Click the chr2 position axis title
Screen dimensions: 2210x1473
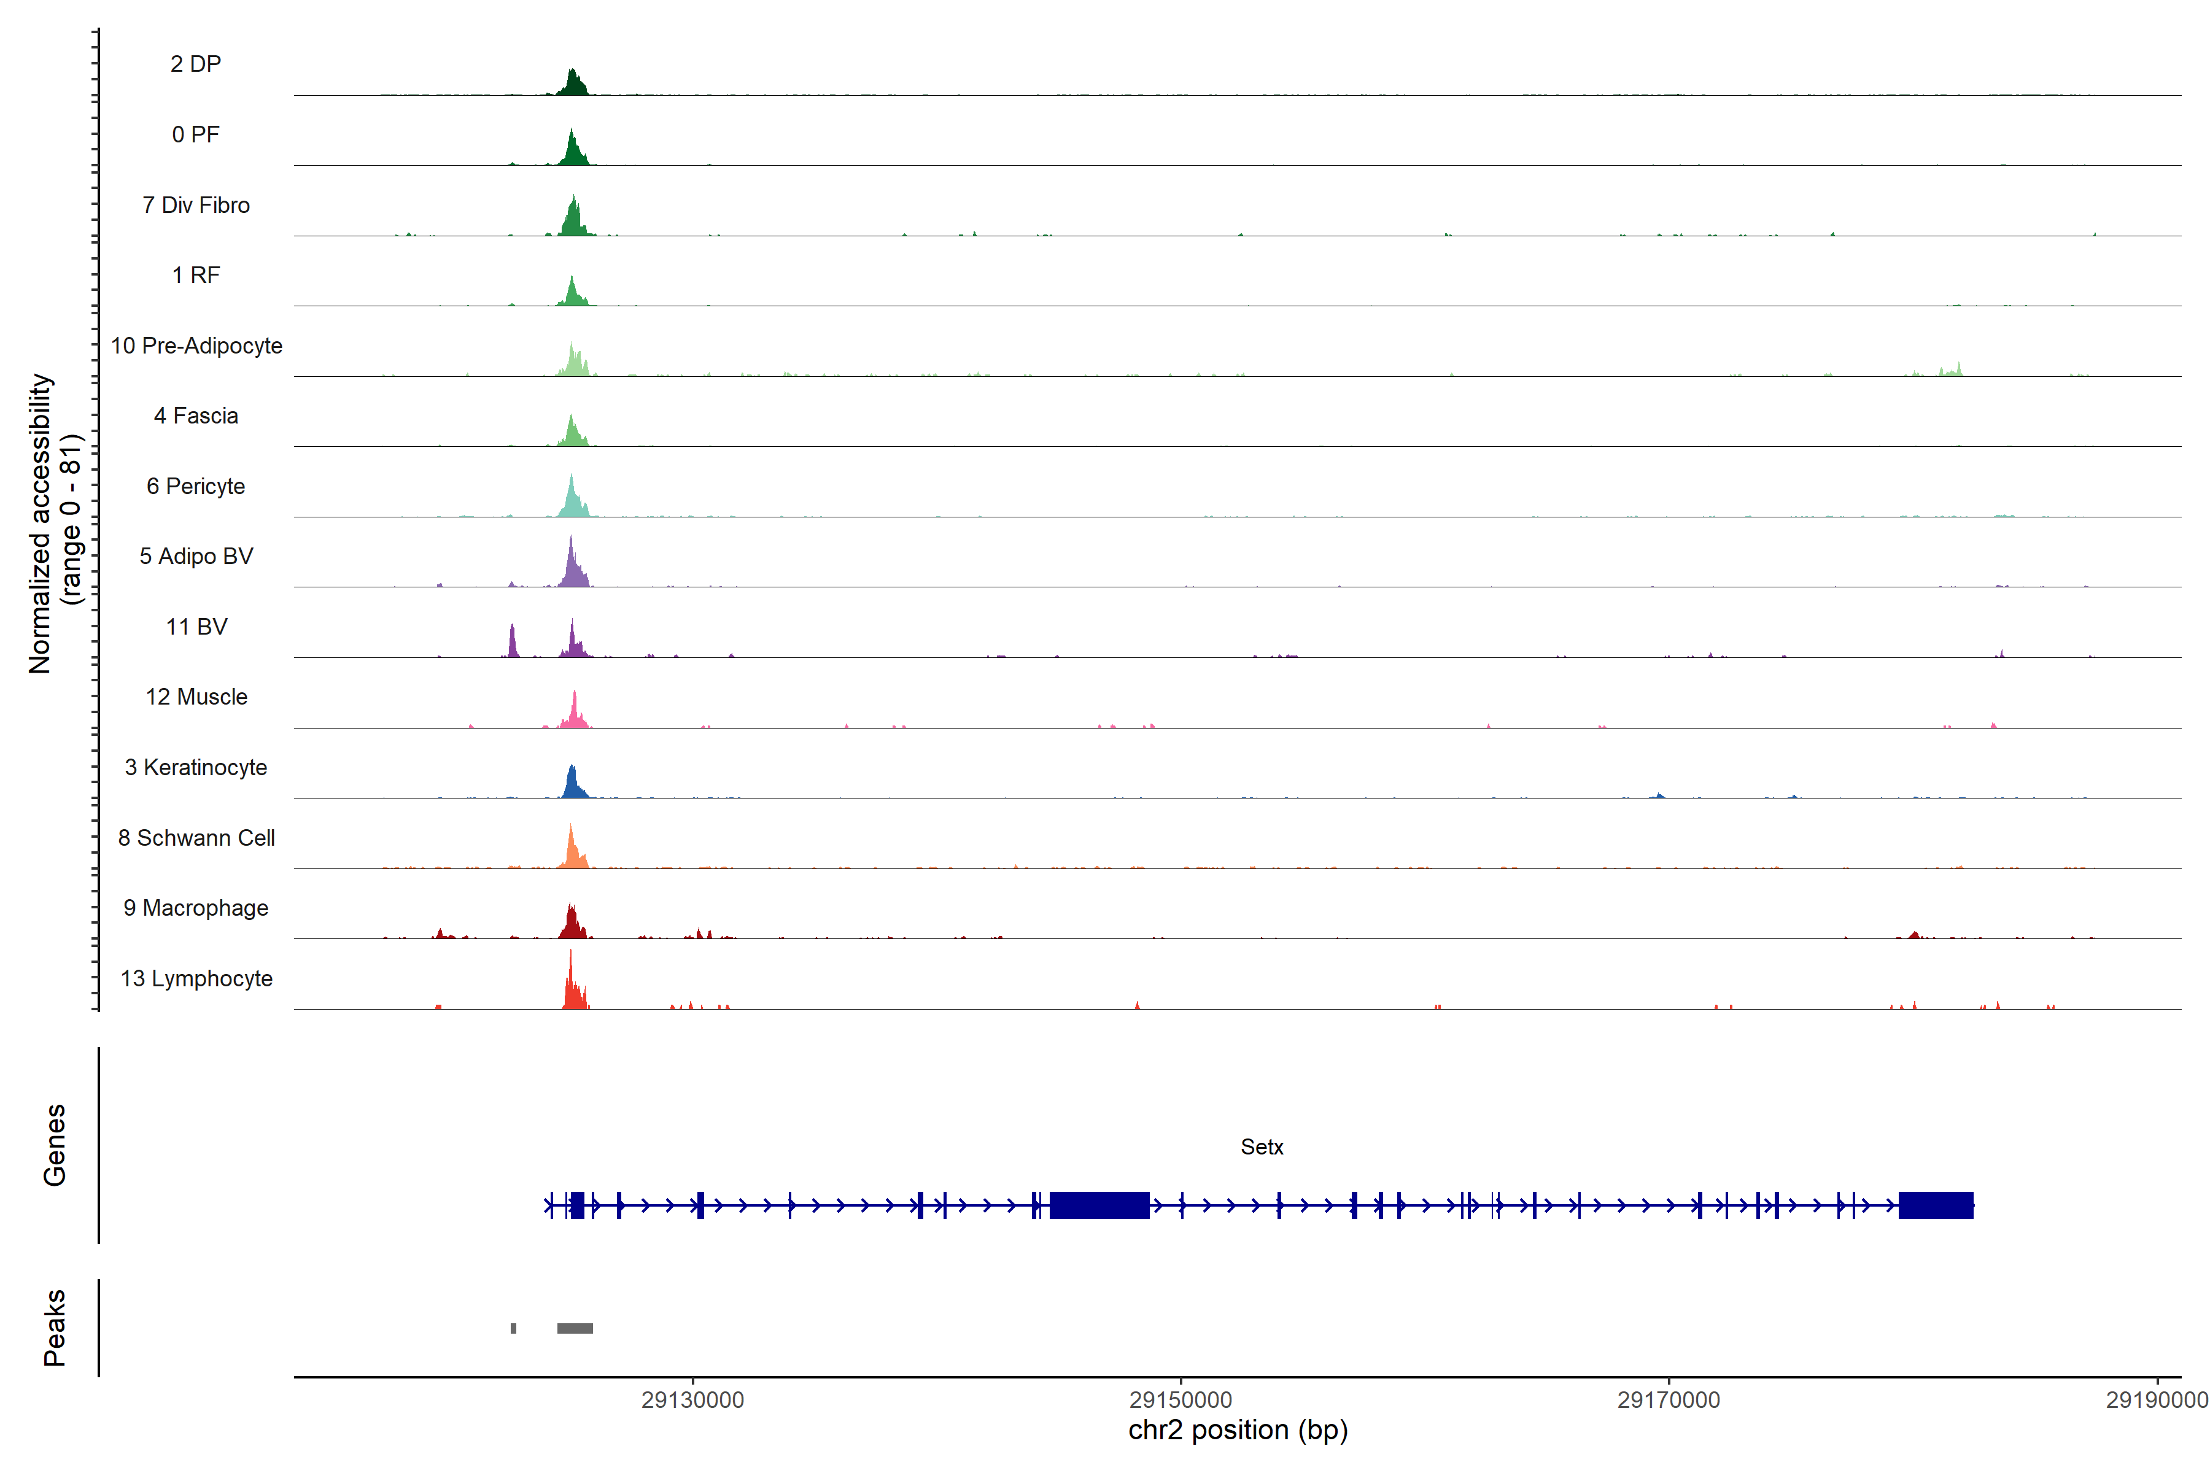(x=1238, y=1431)
